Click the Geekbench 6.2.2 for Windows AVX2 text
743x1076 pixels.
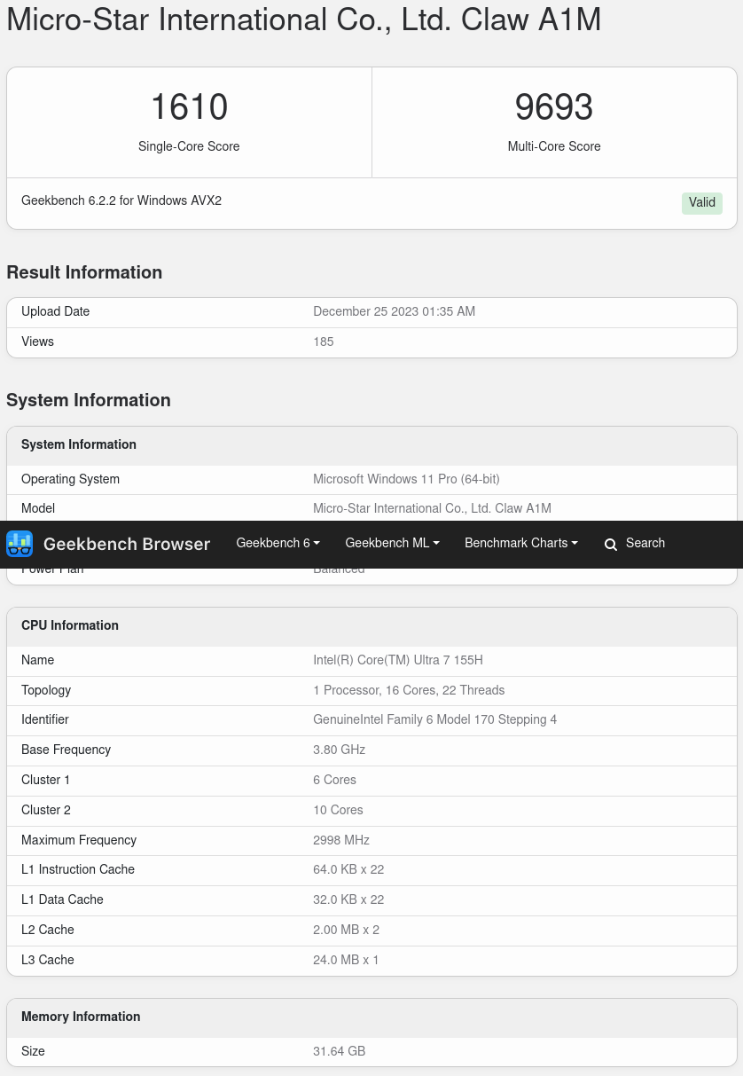point(121,201)
